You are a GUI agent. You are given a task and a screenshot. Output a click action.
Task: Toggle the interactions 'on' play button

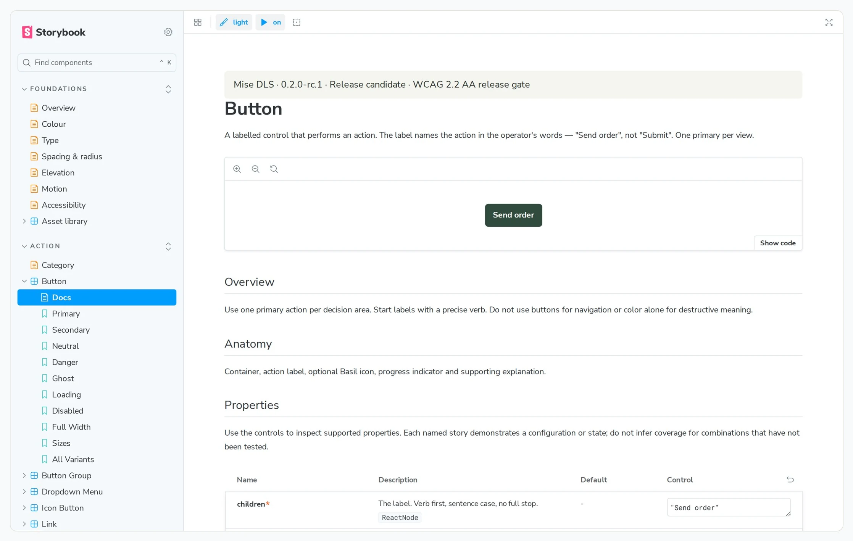point(271,22)
